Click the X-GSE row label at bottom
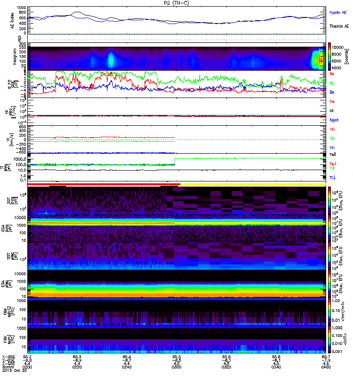Viewport: 353px width, 377px height. [x=7, y=358]
